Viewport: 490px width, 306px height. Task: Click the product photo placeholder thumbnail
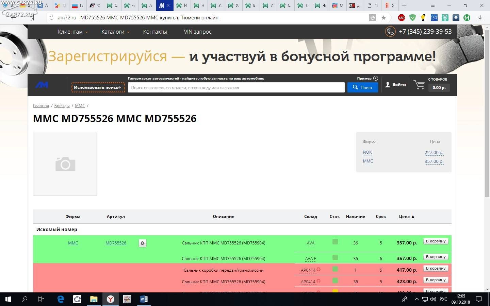click(x=65, y=164)
